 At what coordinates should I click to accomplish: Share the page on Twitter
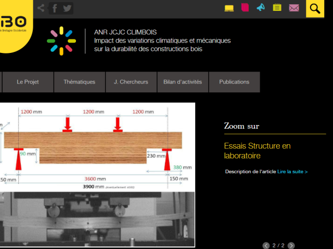pyautogui.click(x=67, y=8)
